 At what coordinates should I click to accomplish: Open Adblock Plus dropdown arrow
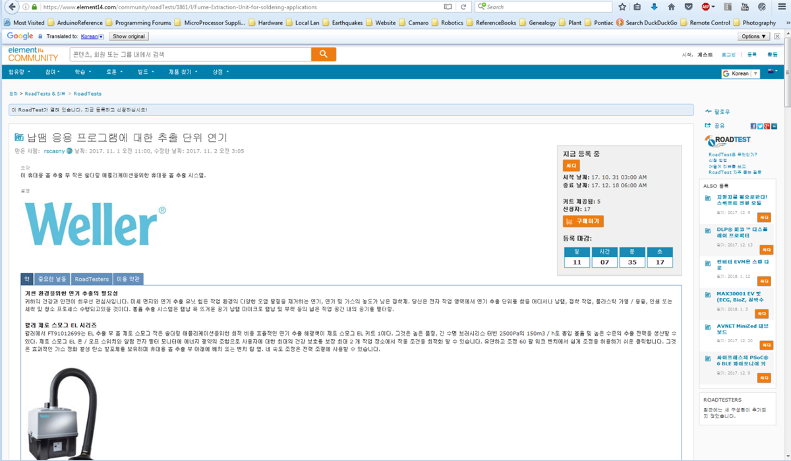pyautogui.click(x=715, y=7)
